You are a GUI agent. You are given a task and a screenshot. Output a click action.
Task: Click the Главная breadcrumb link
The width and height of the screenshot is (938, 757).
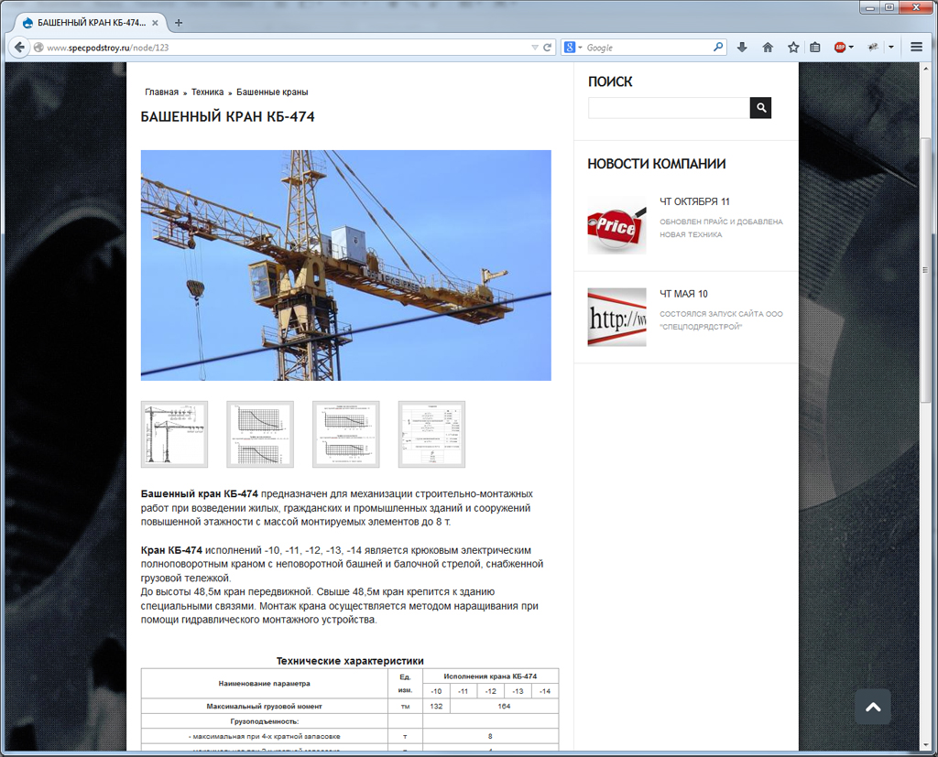click(x=161, y=92)
